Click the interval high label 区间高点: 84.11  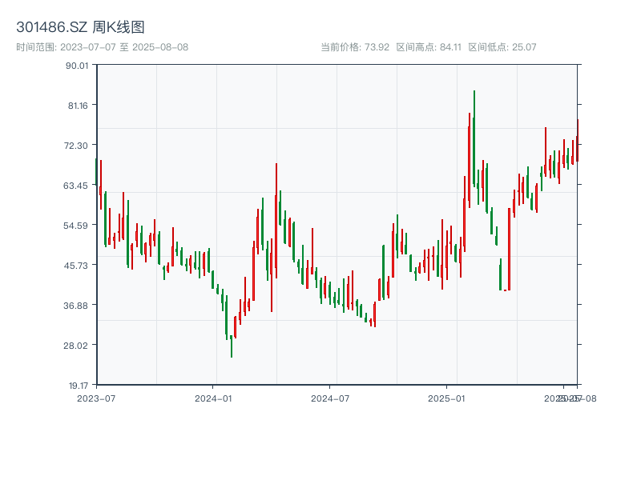[x=429, y=47]
